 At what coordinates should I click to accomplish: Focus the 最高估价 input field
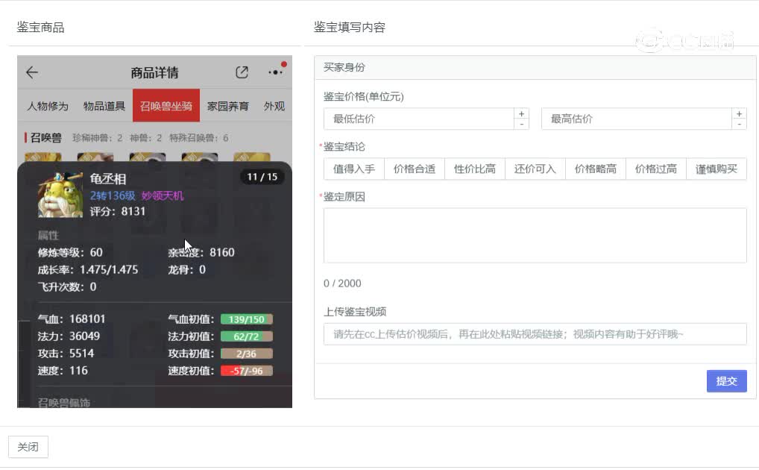coord(637,119)
